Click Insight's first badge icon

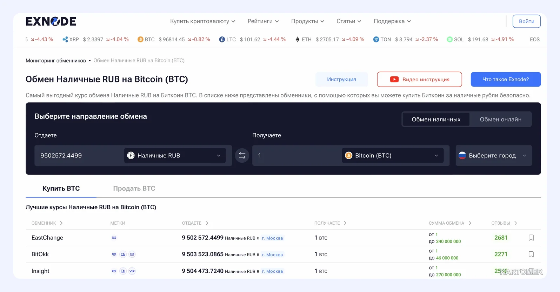click(114, 271)
